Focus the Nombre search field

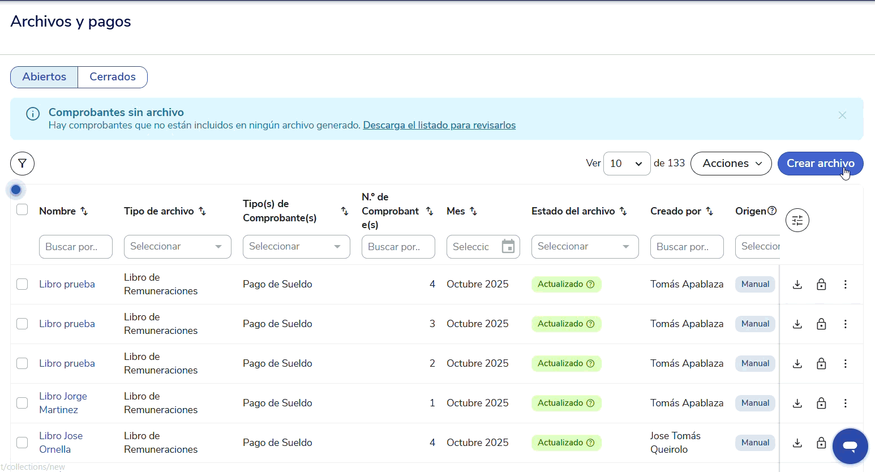point(76,247)
